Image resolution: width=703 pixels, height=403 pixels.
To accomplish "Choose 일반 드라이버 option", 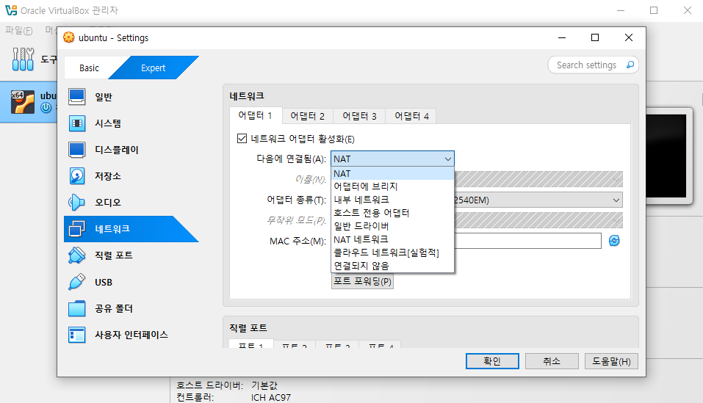I will pyautogui.click(x=392, y=226).
